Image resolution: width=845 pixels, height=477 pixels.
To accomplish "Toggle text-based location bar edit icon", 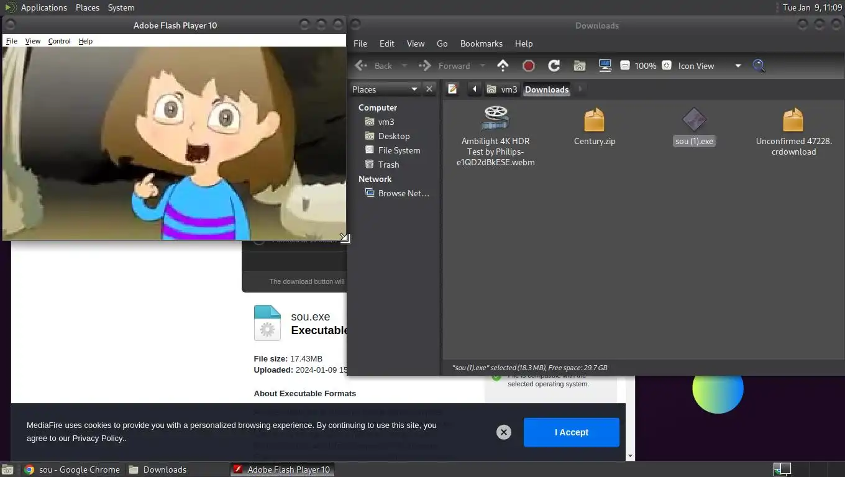I will (452, 89).
